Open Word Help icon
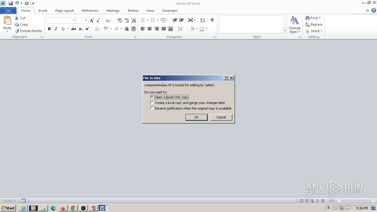 pyautogui.click(x=373, y=11)
